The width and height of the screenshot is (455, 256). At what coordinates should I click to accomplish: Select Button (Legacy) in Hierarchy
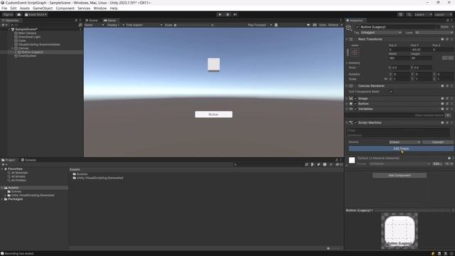click(x=32, y=52)
